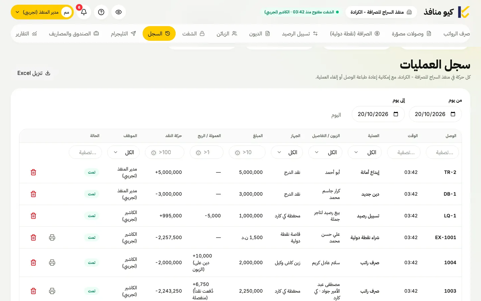Select the السجل tab
The width and height of the screenshot is (481, 301).
point(159,33)
